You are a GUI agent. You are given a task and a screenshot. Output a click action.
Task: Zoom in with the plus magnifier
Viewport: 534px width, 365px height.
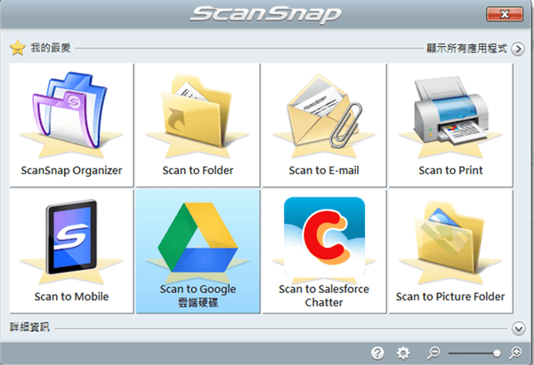pos(515,353)
